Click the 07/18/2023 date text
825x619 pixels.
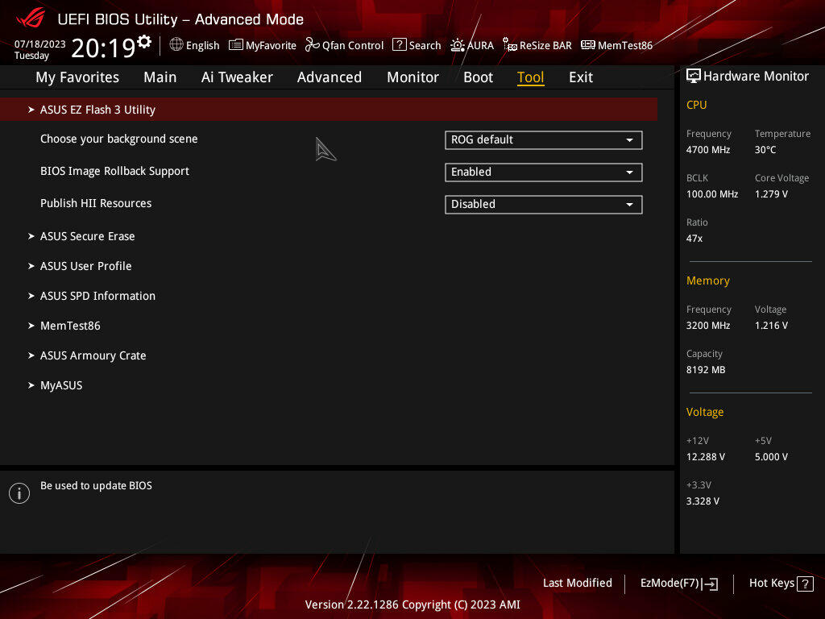click(40, 44)
